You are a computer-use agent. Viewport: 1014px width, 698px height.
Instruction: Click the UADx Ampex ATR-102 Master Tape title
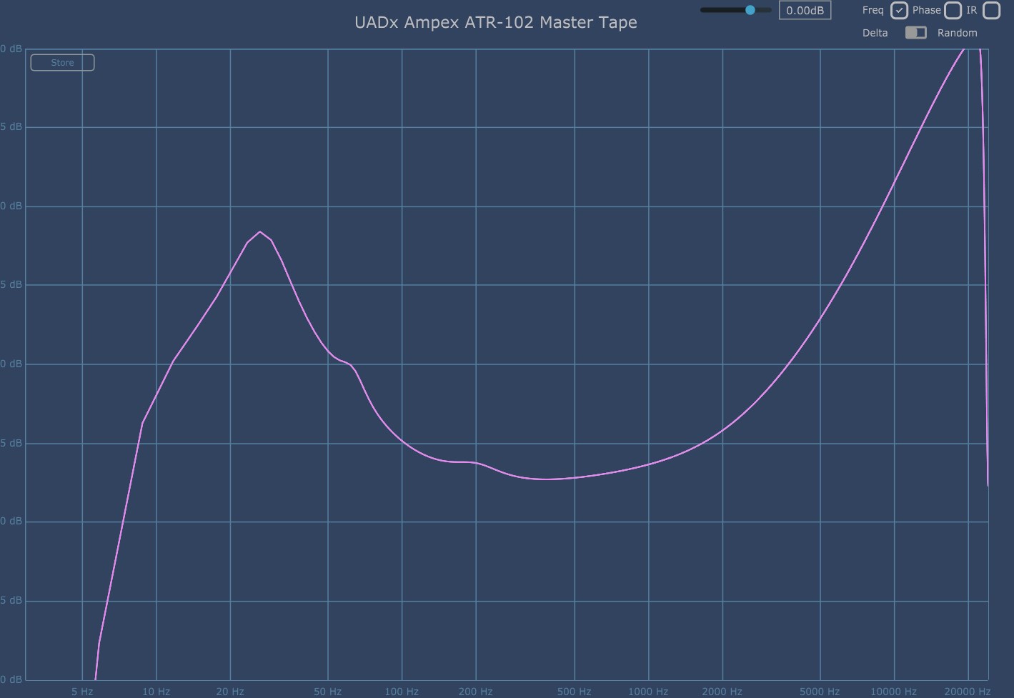click(x=495, y=22)
